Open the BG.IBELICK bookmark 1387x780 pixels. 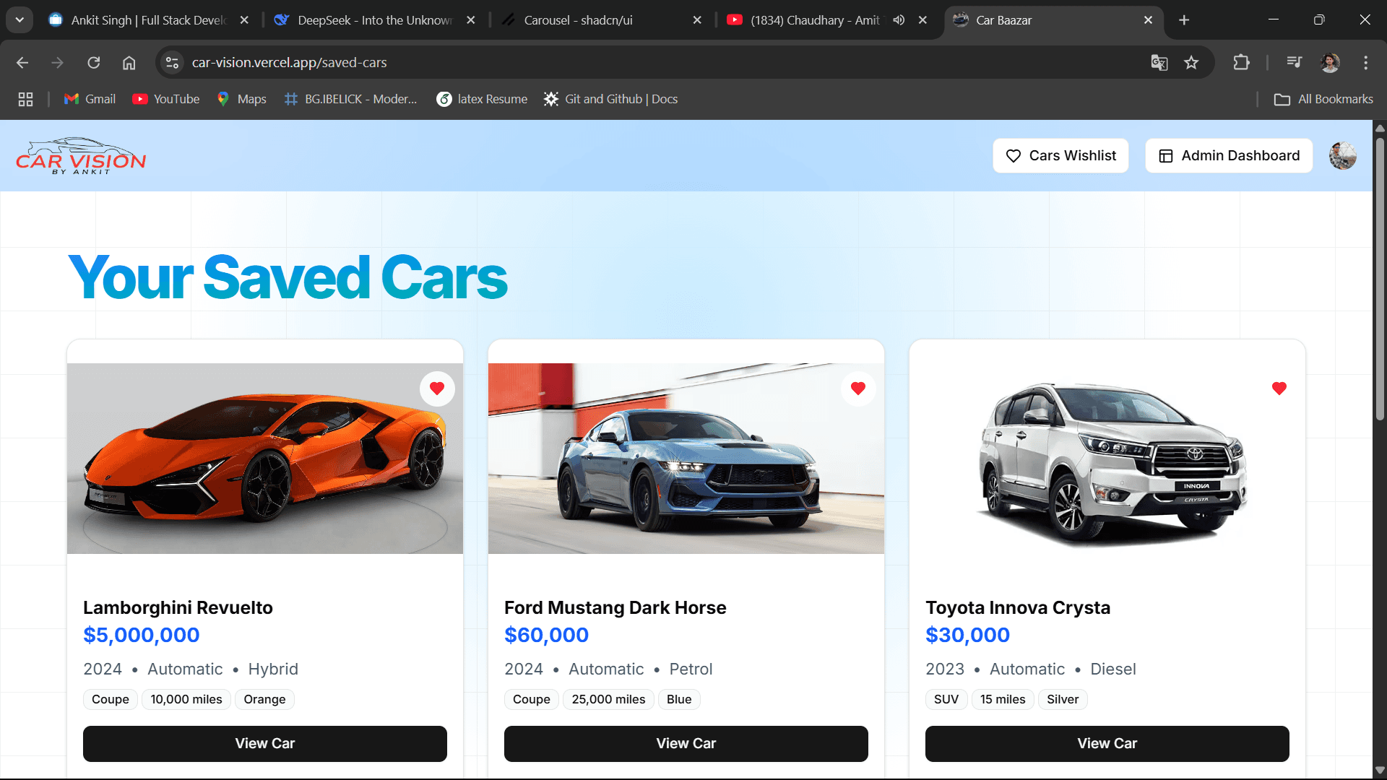pos(351,99)
